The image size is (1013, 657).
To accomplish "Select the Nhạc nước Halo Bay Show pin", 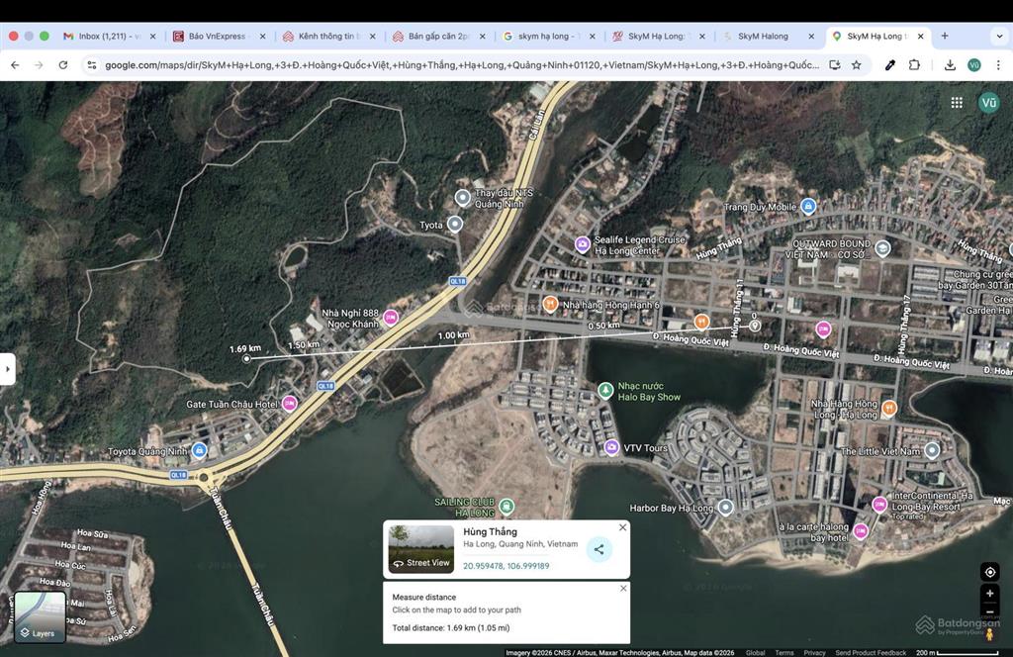I will coord(606,390).
